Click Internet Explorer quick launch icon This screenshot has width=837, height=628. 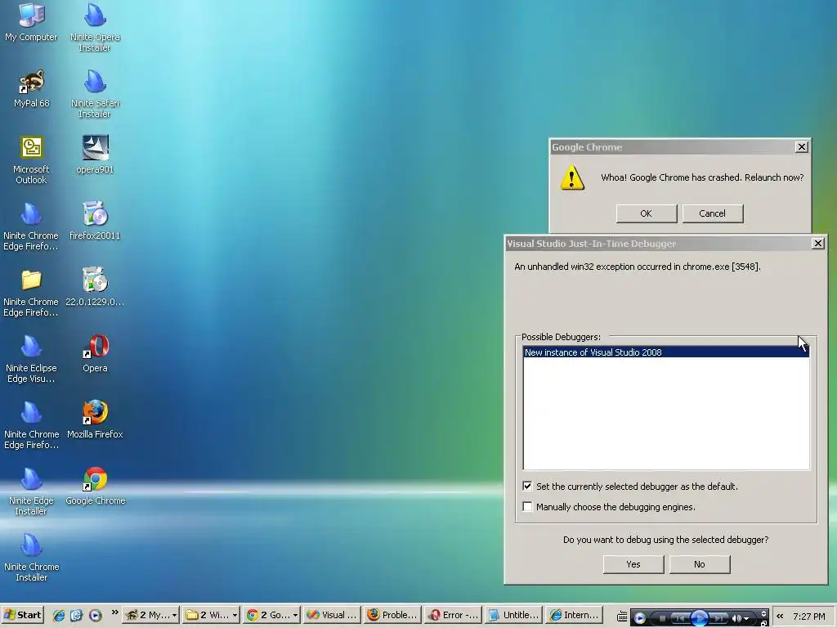pos(59,615)
